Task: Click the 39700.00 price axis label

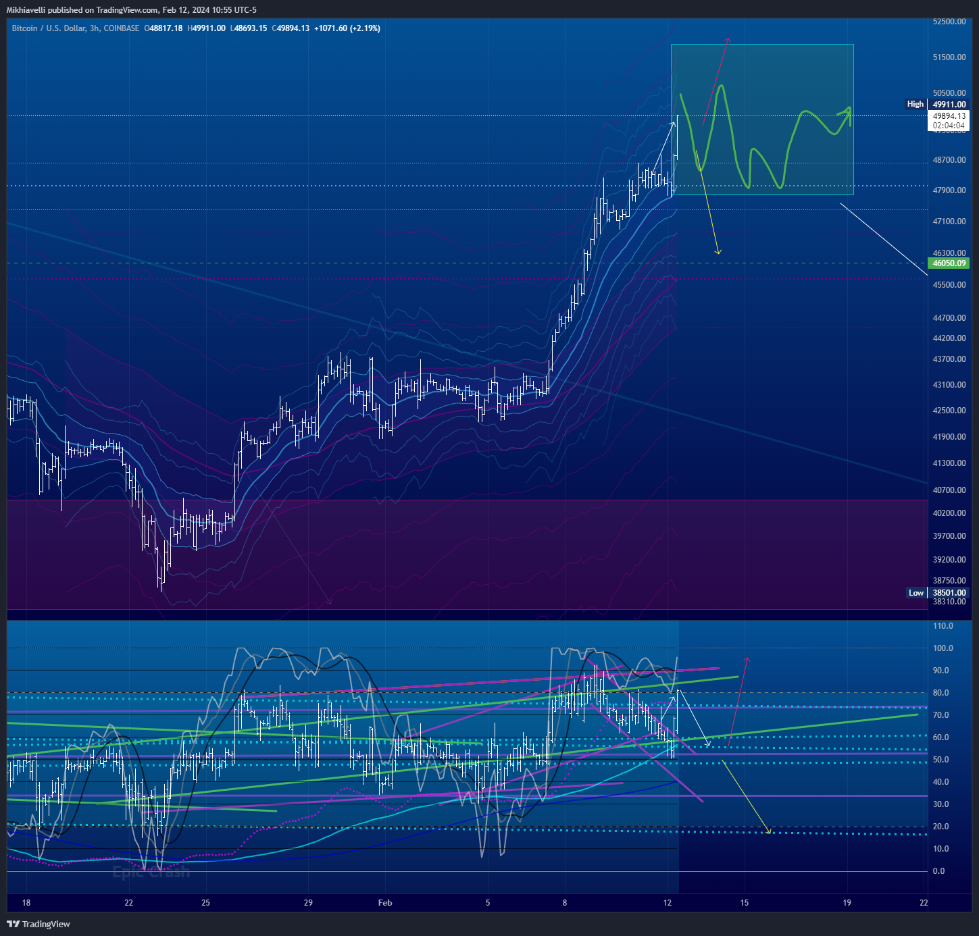Action: (x=949, y=536)
